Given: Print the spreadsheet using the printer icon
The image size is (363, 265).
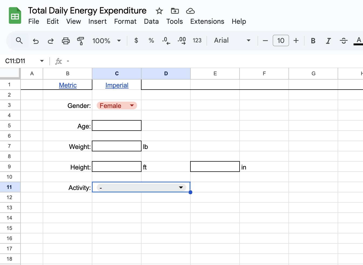Looking at the screenshot, I should click(x=66, y=41).
